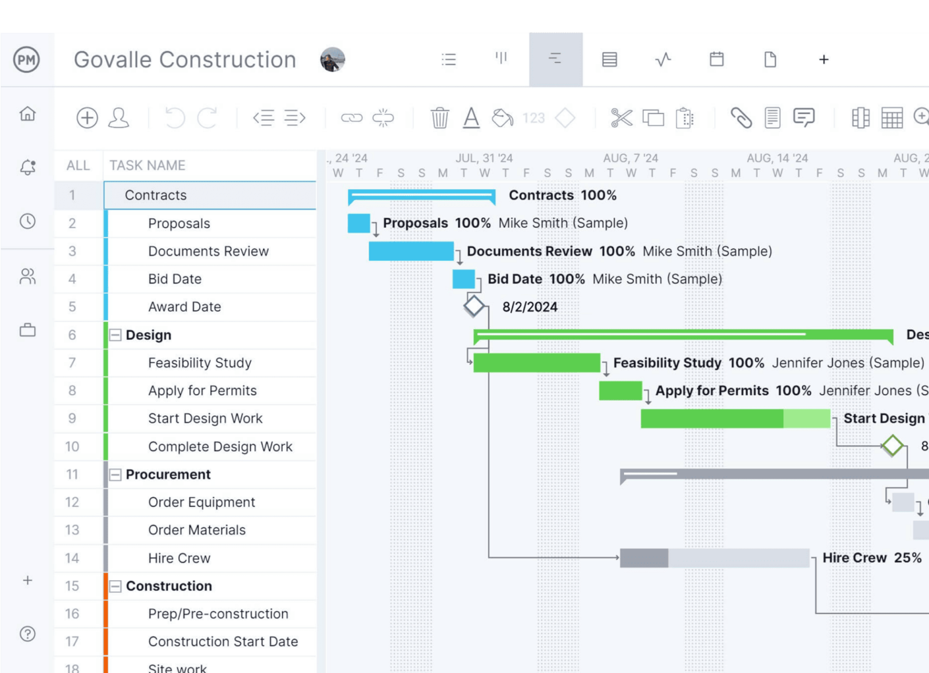Delete the selected task with the trash icon
The height and width of the screenshot is (673, 929).
pos(440,118)
